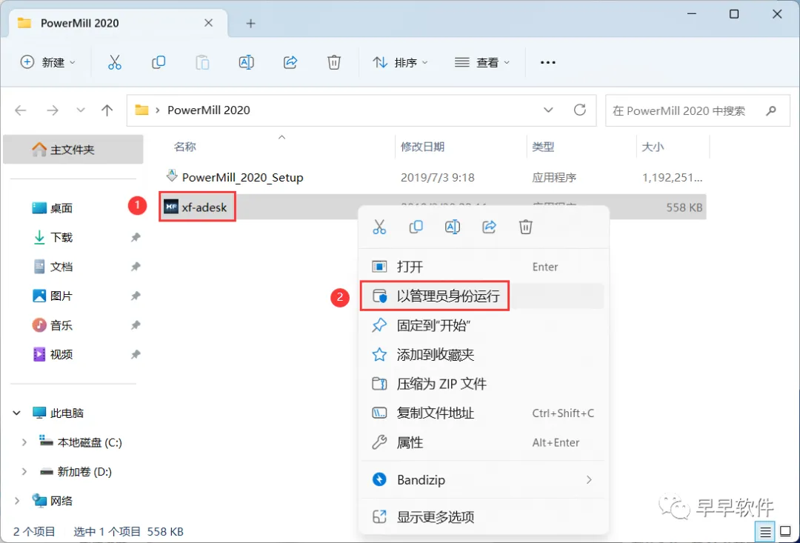Collapse the 此电脑 tree node
Screen dimensions: 800x543
click(17, 413)
